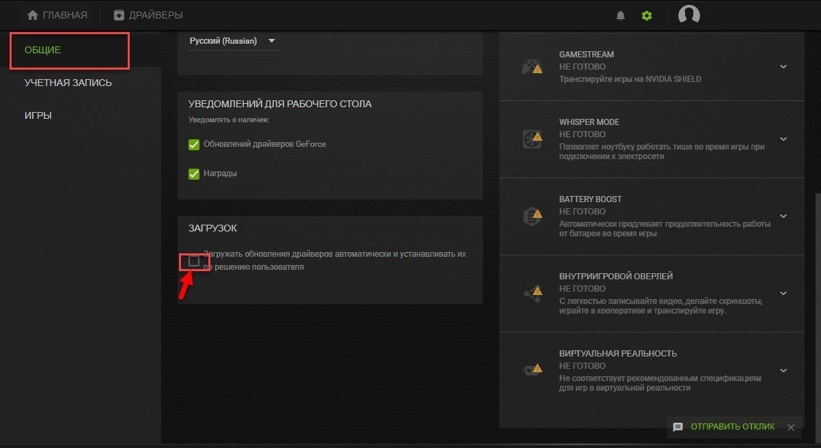The image size is (821, 448).
Task: Enable automatic driver updates download checkbox
Action: (194, 261)
